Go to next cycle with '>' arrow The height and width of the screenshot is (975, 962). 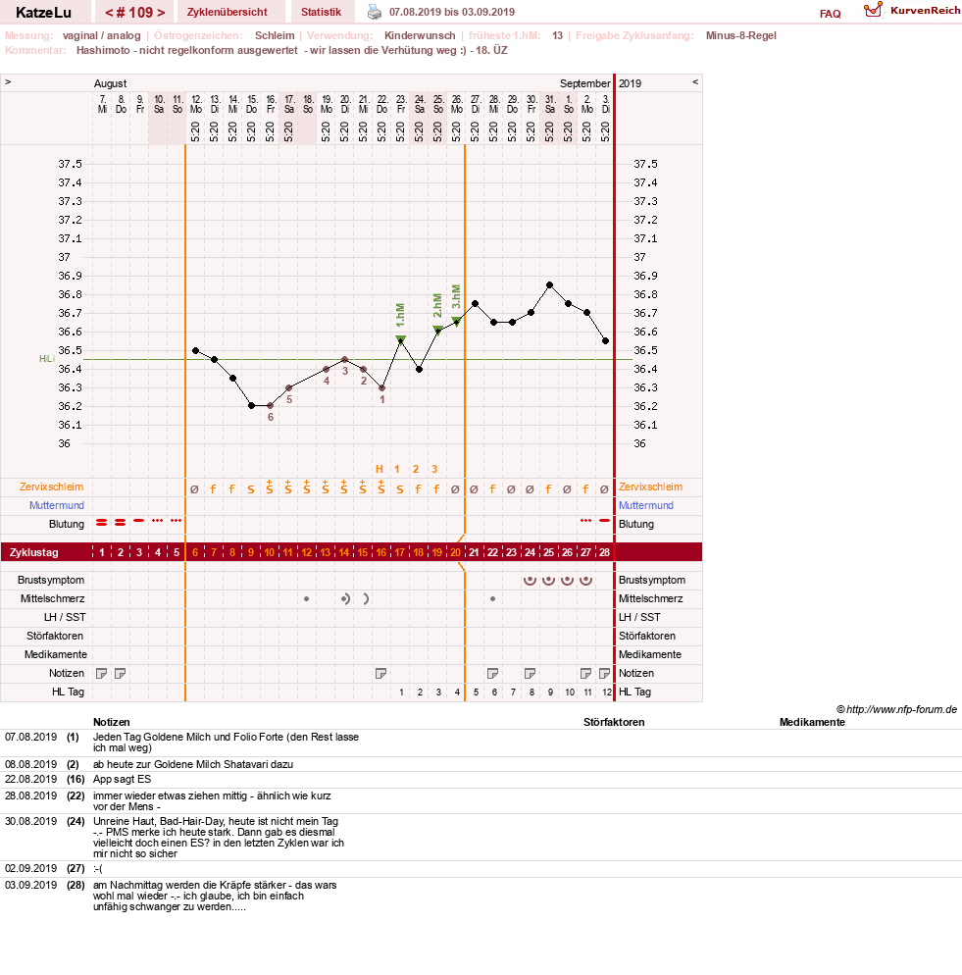tap(161, 13)
